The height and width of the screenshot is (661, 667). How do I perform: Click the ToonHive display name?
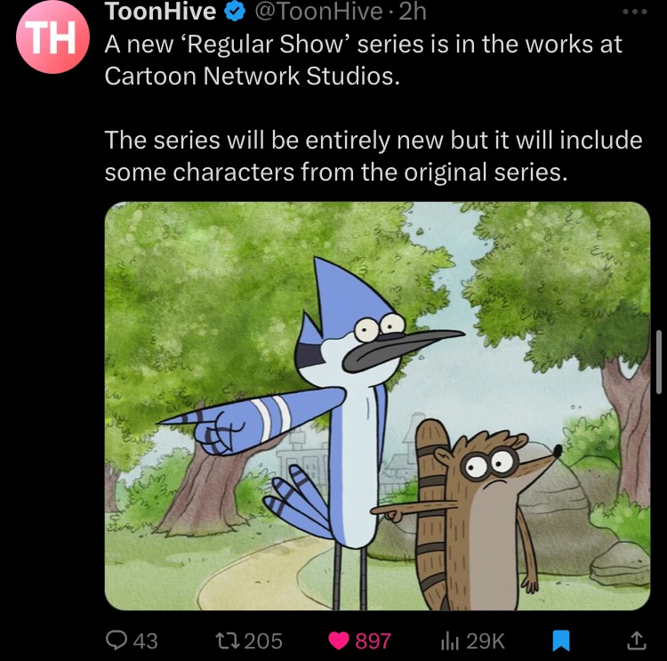click(160, 11)
